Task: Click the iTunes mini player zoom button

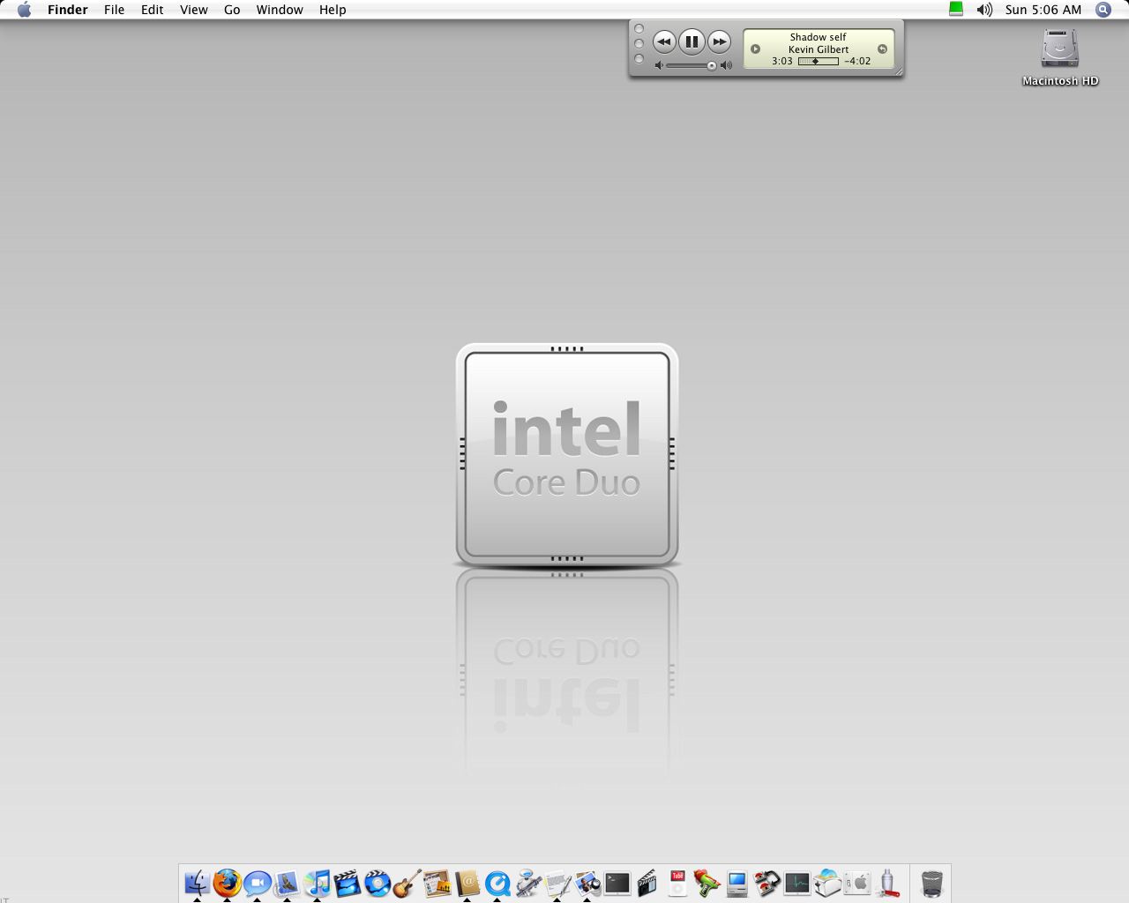Action: pyautogui.click(x=639, y=59)
